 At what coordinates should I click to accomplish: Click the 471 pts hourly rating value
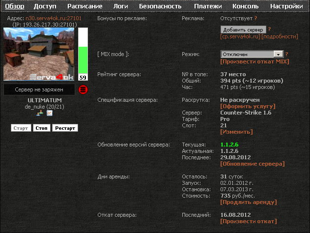pos(248,87)
